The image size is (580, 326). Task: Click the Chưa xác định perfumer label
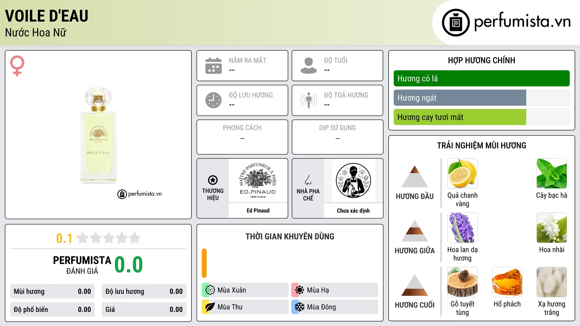(353, 211)
